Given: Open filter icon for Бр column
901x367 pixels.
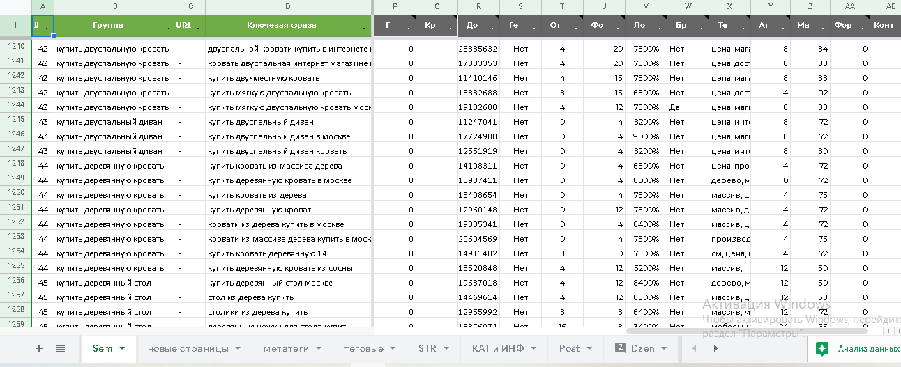Looking at the screenshot, I should (x=701, y=26).
